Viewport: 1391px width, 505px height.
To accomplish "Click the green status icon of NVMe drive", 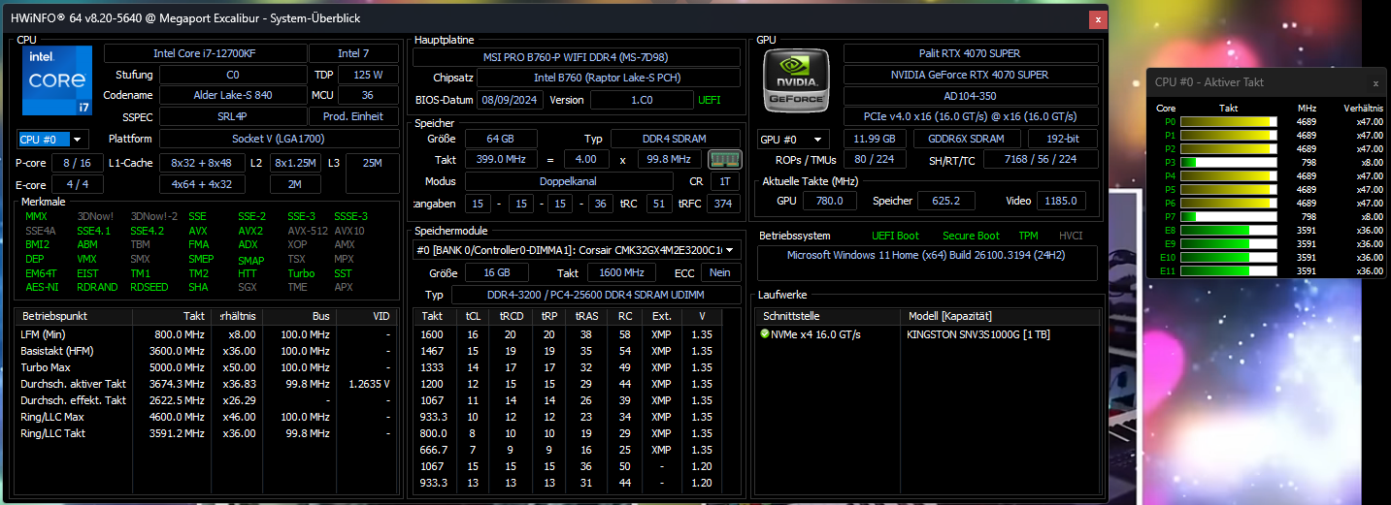I will pyautogui.click(x=765, y=334).
